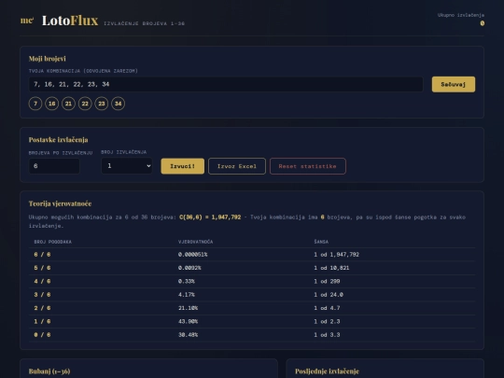Click probability 21.10%
The image size is (504, 378).
(x=188, y=308)
